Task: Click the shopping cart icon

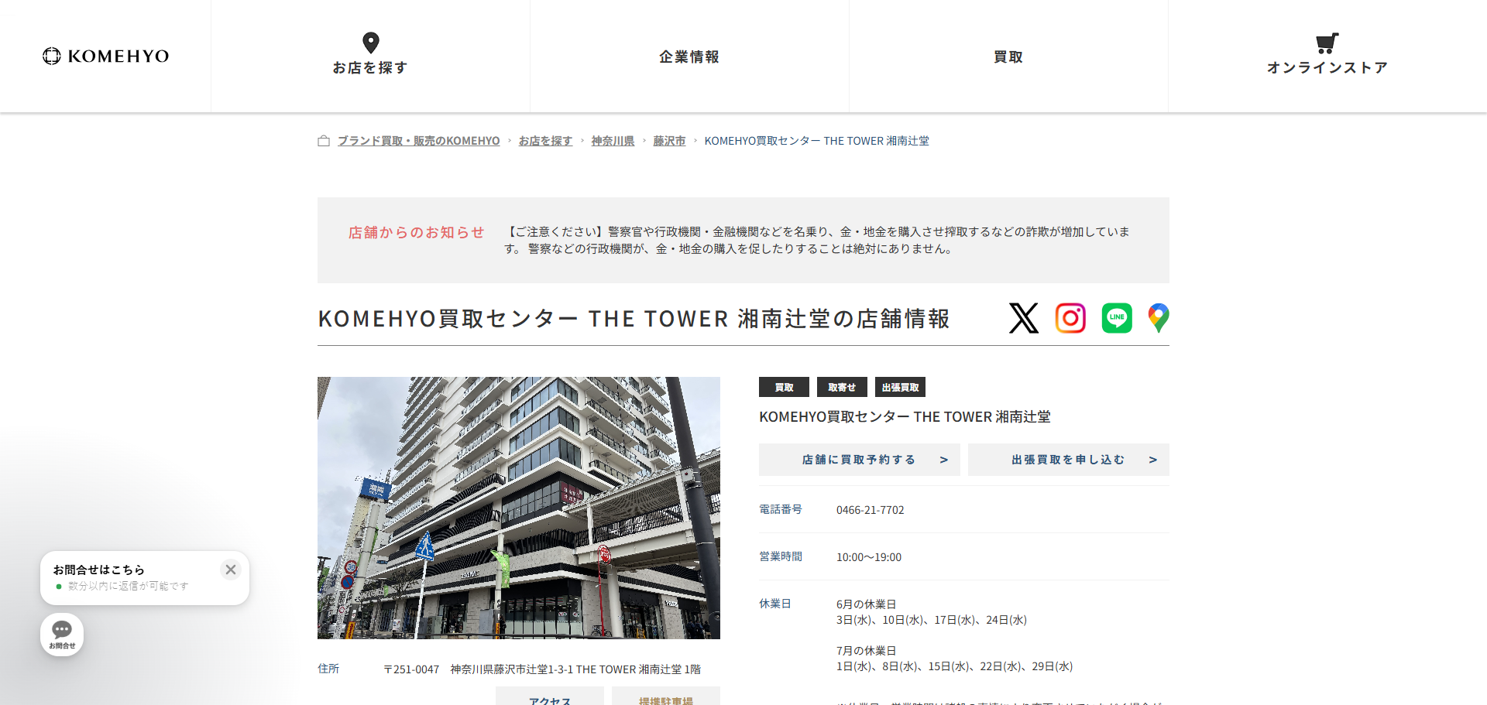Action: coord(1327,43)
